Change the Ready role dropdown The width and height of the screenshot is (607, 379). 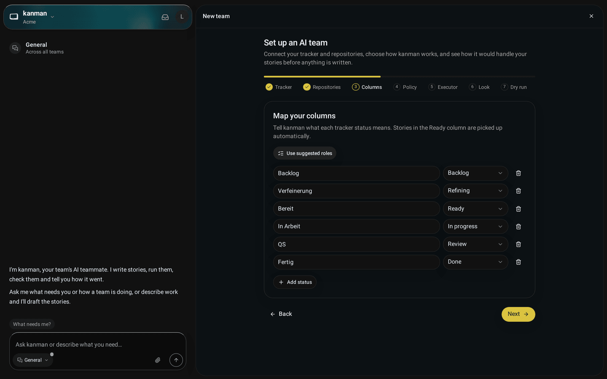point(475,209)
